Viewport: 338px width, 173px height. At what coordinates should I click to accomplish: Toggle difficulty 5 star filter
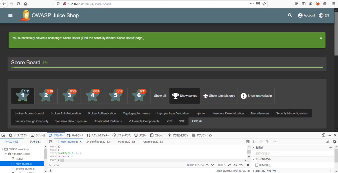pyautogui.click(x=116, y=96)
